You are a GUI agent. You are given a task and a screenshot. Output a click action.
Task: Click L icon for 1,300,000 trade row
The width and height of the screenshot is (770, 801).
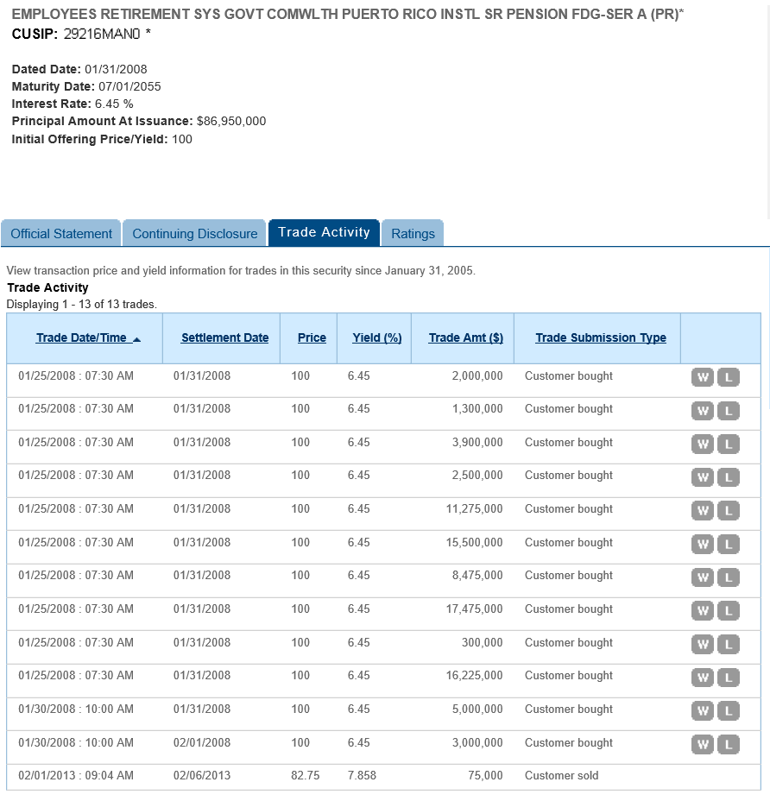(x=729, y=411)
